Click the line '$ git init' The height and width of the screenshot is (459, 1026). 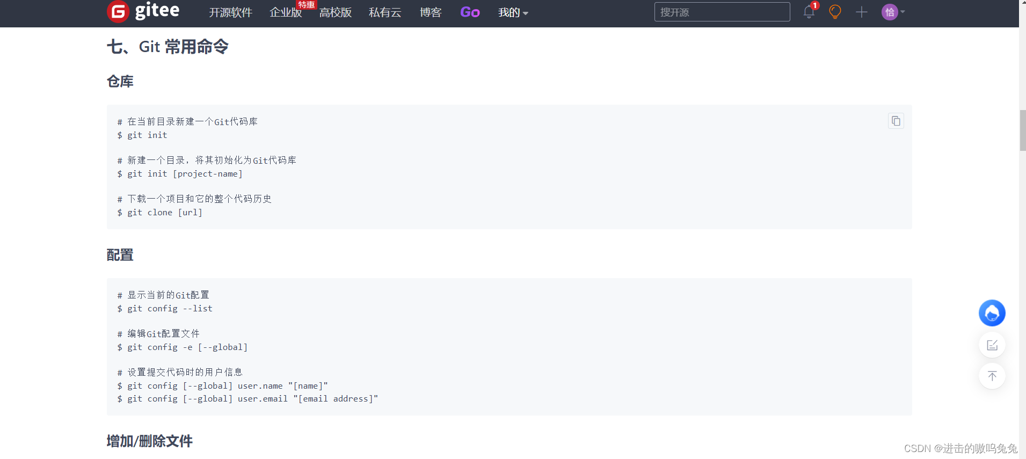(142, 135)
